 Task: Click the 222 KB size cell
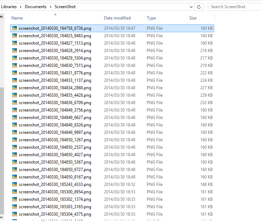click(x=206, y=73)
